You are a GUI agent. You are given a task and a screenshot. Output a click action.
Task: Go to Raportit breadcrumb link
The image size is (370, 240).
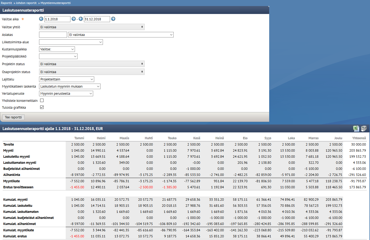tap(7, 3)
